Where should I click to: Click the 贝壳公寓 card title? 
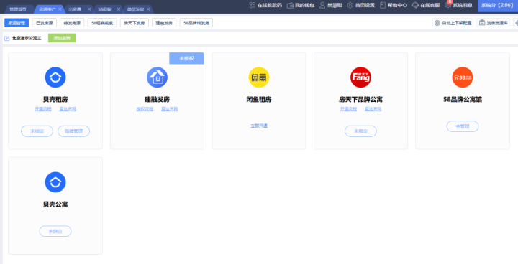point(55,204)
